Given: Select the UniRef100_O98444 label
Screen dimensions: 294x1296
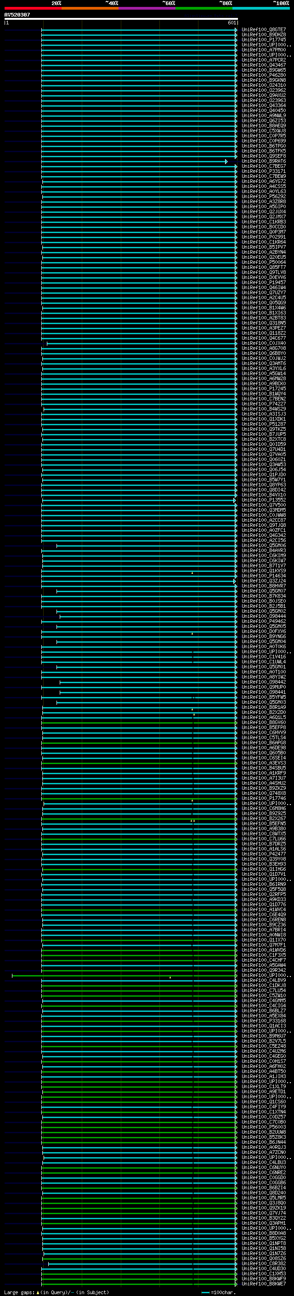Looking at the screenshot, I should (264, 617).
